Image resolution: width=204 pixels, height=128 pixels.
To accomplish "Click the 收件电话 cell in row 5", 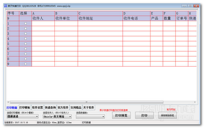I will pyautogui.click(x=136, y=44).
